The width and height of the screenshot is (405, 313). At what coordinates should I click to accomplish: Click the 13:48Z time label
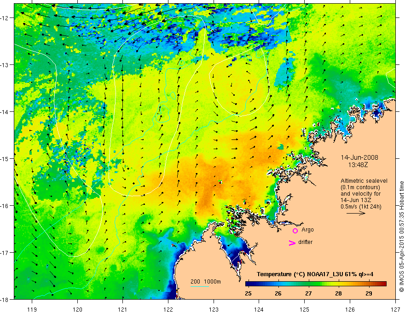point(358,165)
